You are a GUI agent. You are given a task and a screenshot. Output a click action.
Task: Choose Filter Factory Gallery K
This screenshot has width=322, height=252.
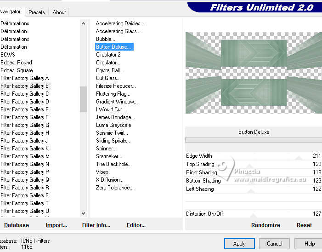click(x=25, y=149)
